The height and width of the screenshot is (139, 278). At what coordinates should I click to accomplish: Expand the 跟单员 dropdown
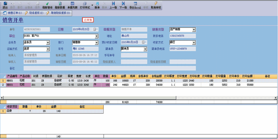click(145, 49)
